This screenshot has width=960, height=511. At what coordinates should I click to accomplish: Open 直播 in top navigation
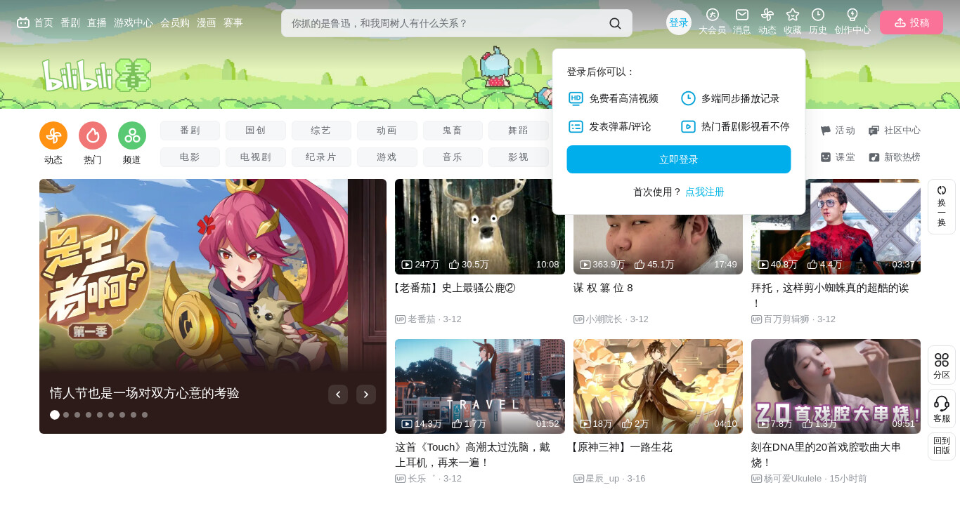tap(97, 22)
